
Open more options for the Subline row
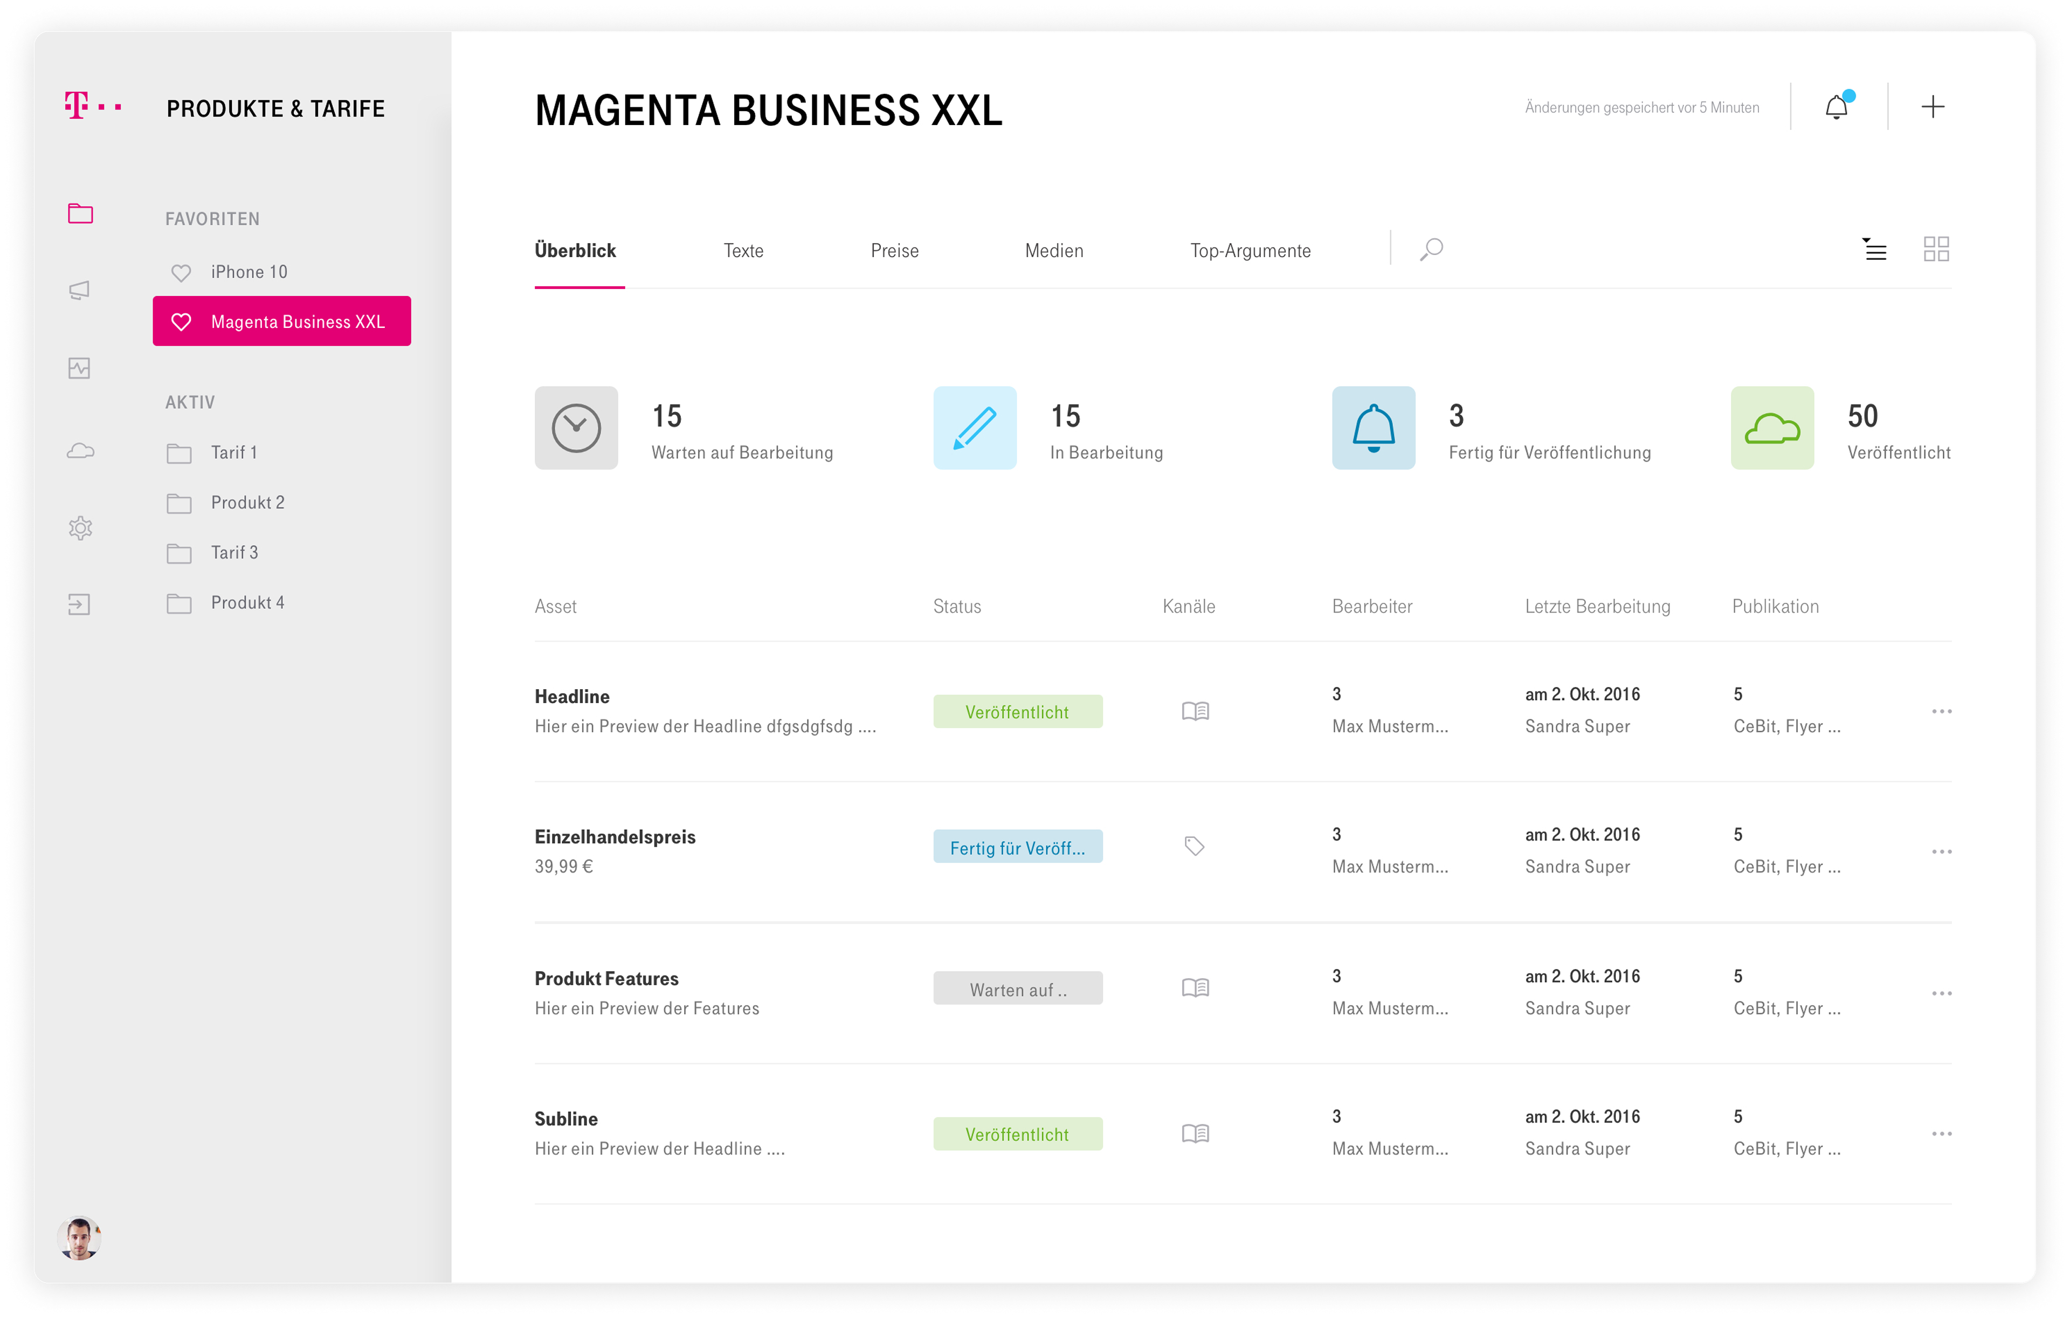tap(1941, 1133)
